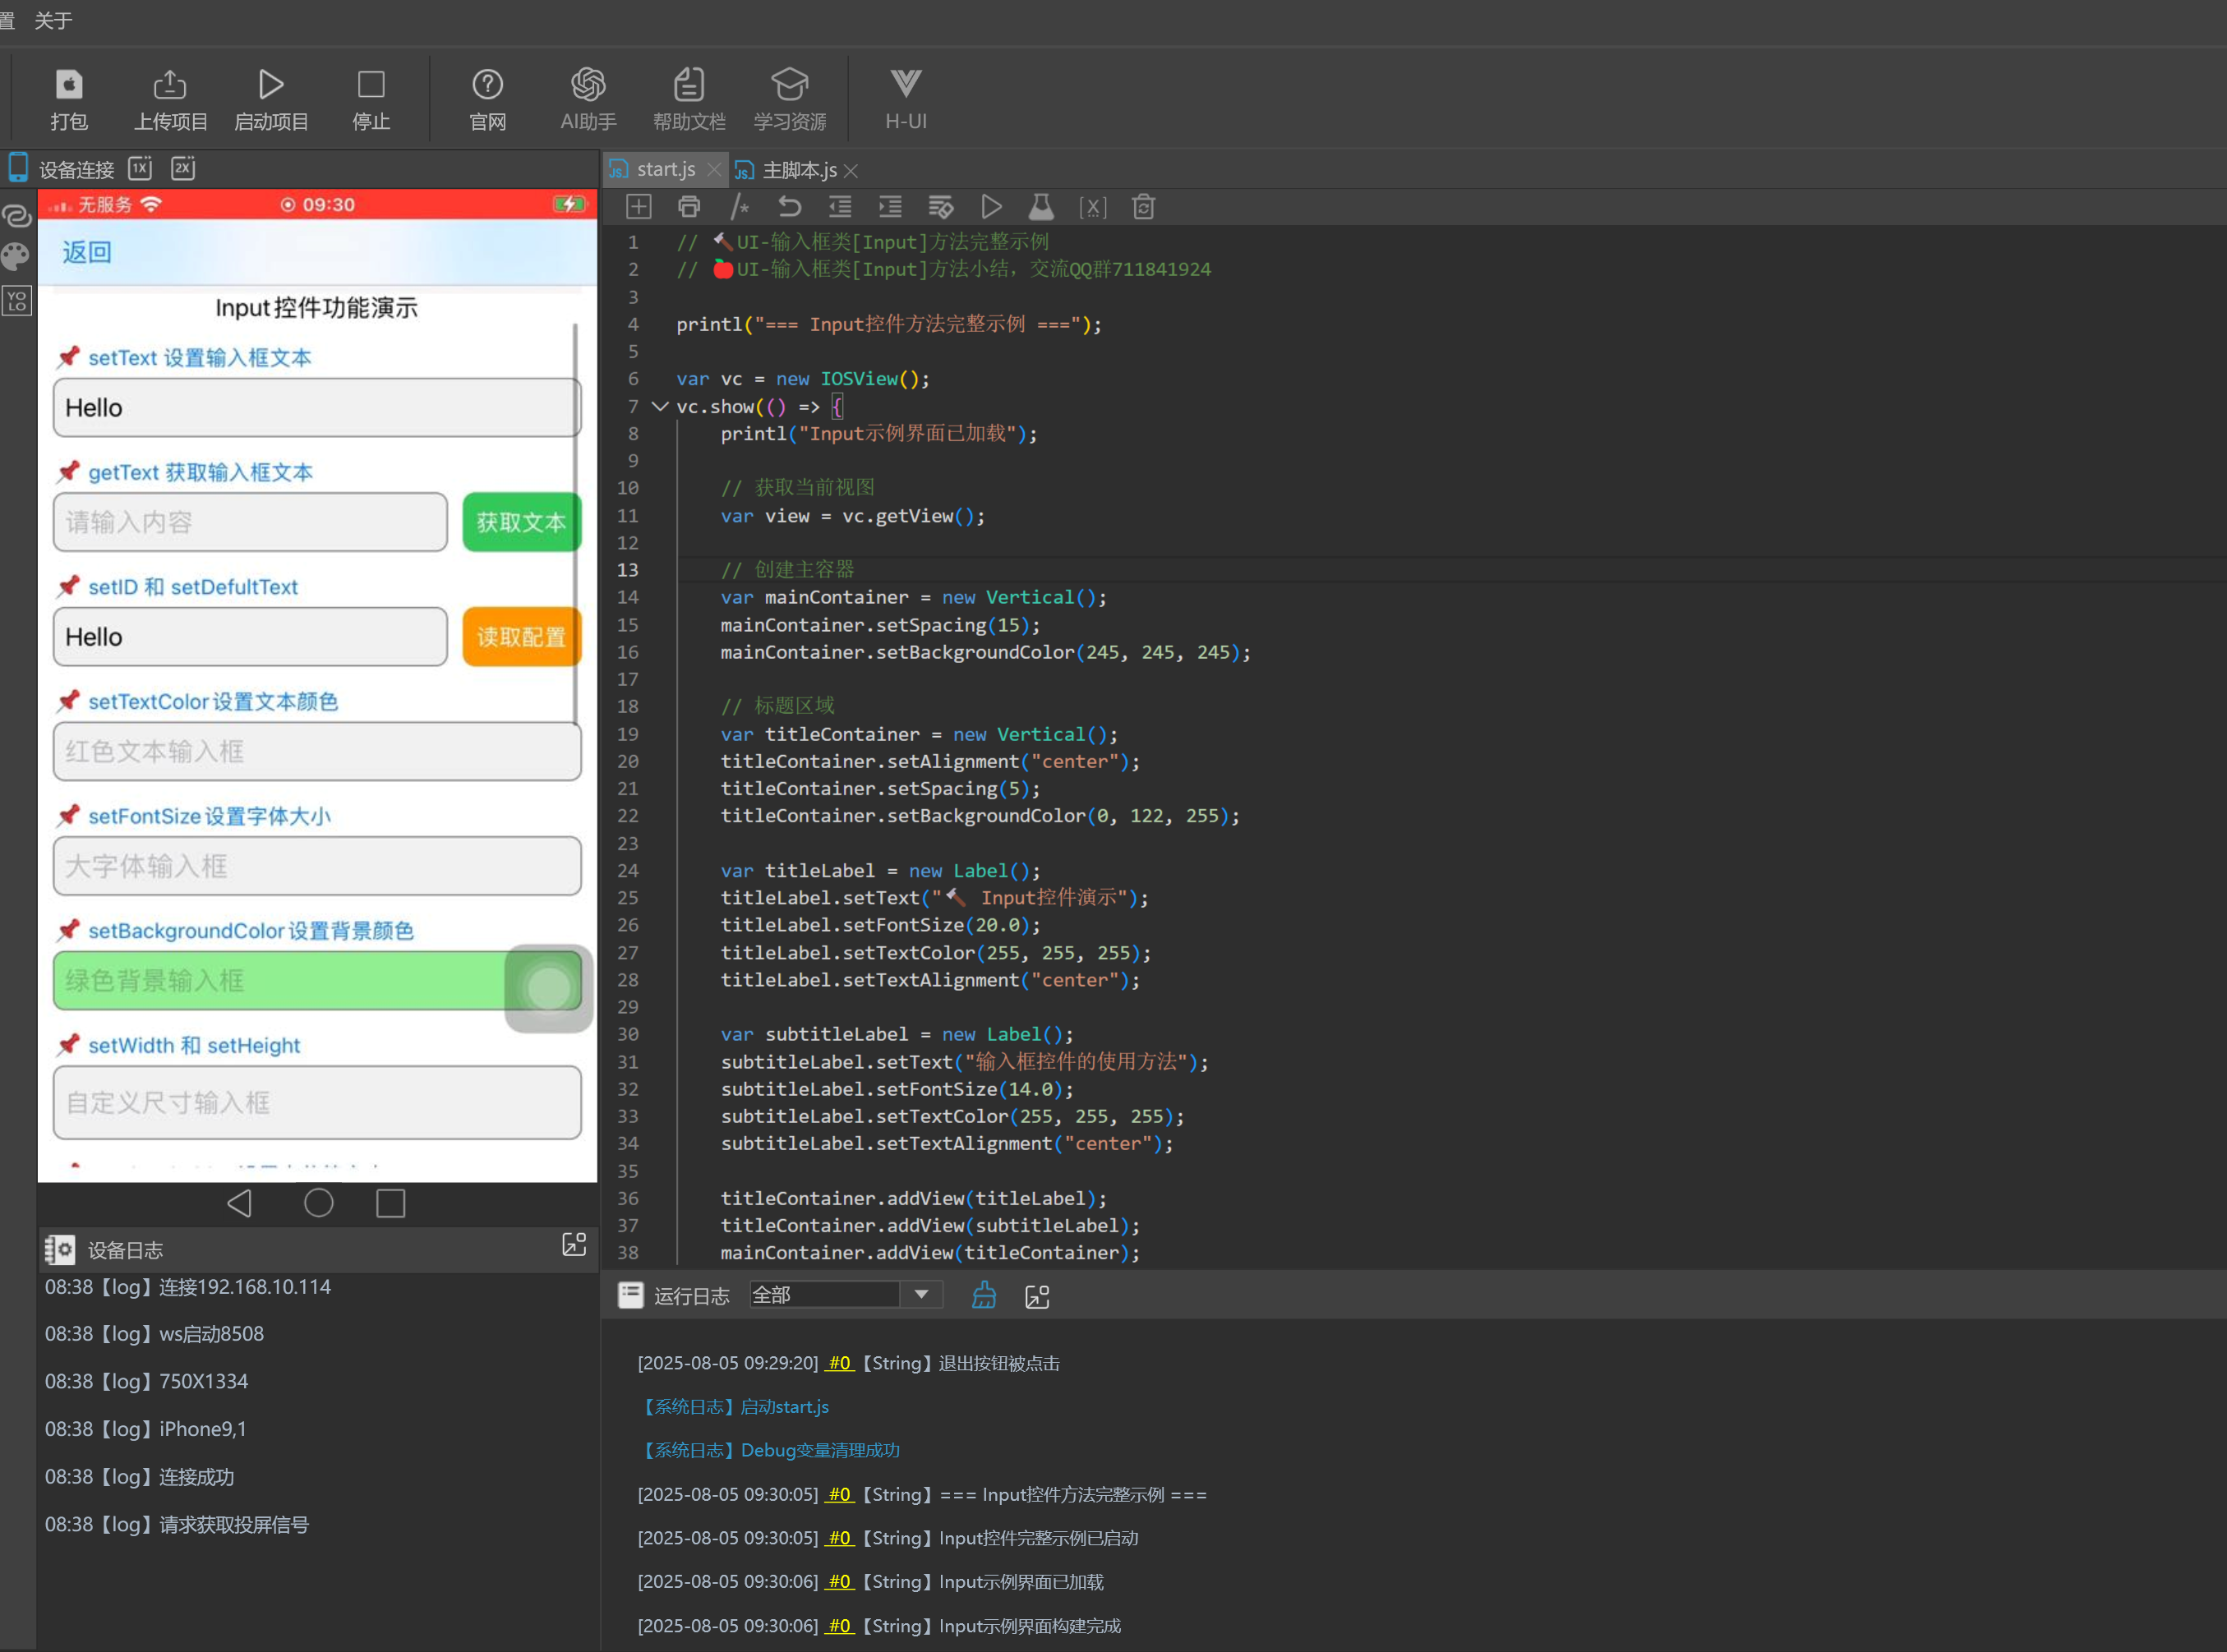
Task: Click the 设备日志 settings icon
Action: click(x=59, y=1249)
